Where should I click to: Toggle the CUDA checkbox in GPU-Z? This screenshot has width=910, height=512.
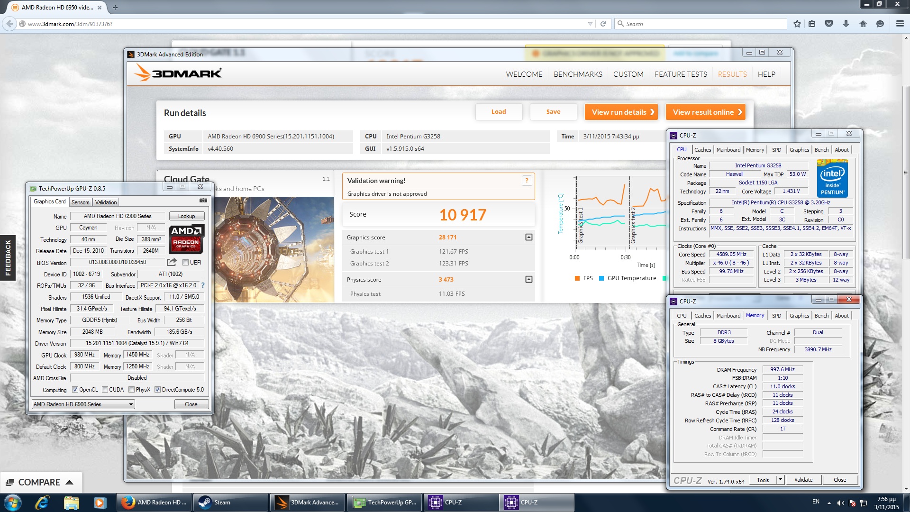[x=105, y=390]
